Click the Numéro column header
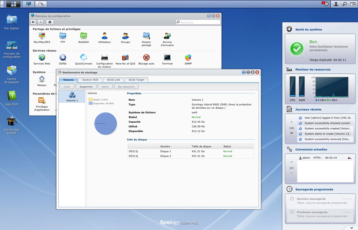Screen dimensions: 358x230 (x=175, y=146)
